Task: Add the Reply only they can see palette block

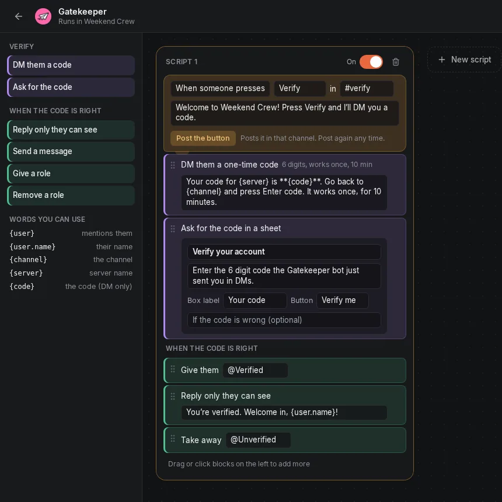Action: point(71,130)
